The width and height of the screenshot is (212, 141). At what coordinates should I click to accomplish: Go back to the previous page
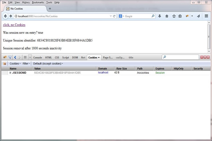click(5, 16)
